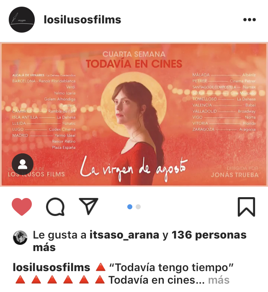Open three-dot options menu
The height and width of the screenshot is (292, 268).
[x=249, y=20]
